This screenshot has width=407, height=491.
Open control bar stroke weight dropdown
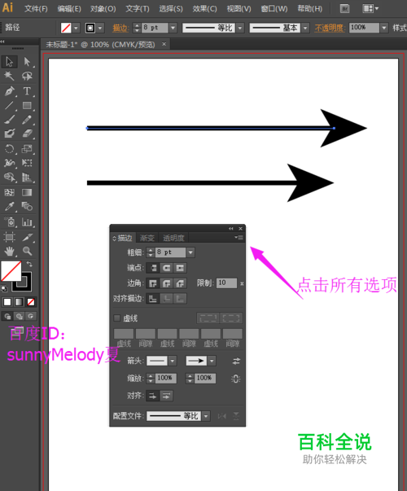173,28
